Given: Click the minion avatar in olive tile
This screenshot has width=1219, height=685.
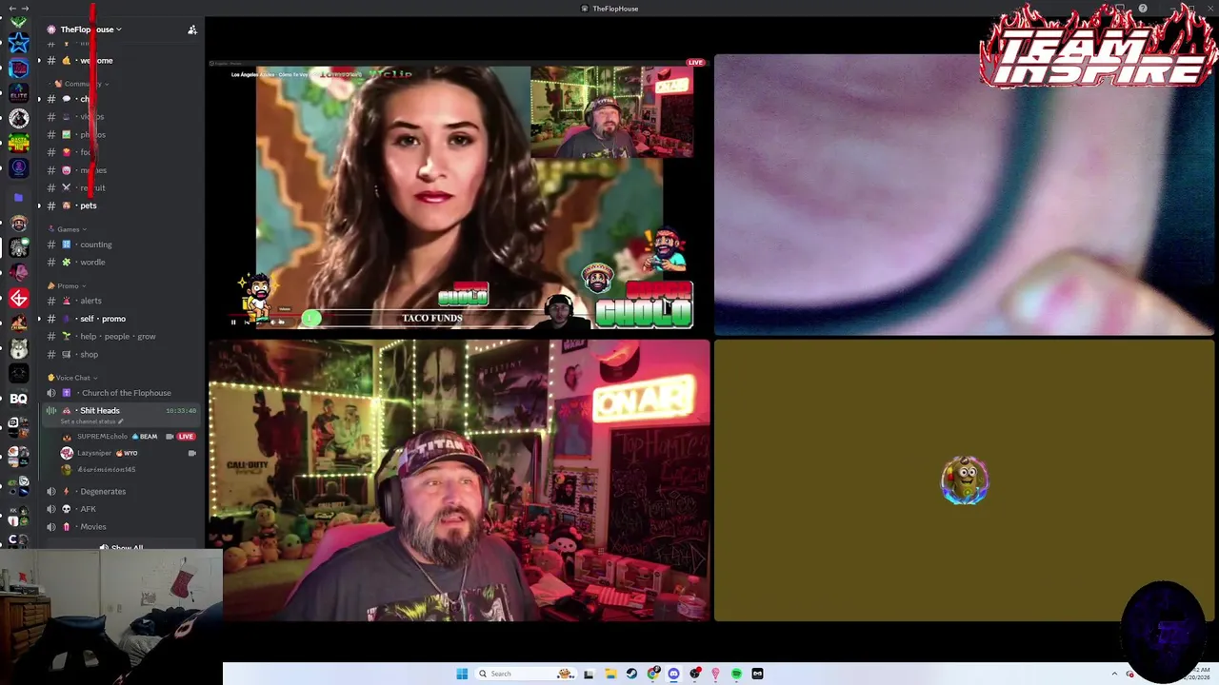Looking at the screenshot, I should point(964,480).
